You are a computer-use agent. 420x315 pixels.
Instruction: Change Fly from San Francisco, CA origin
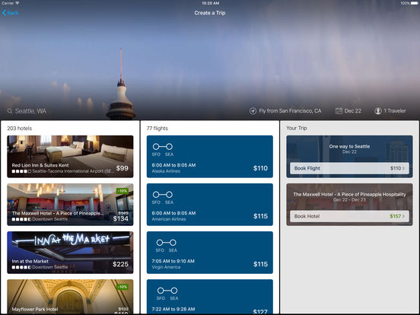coord(285,111)
